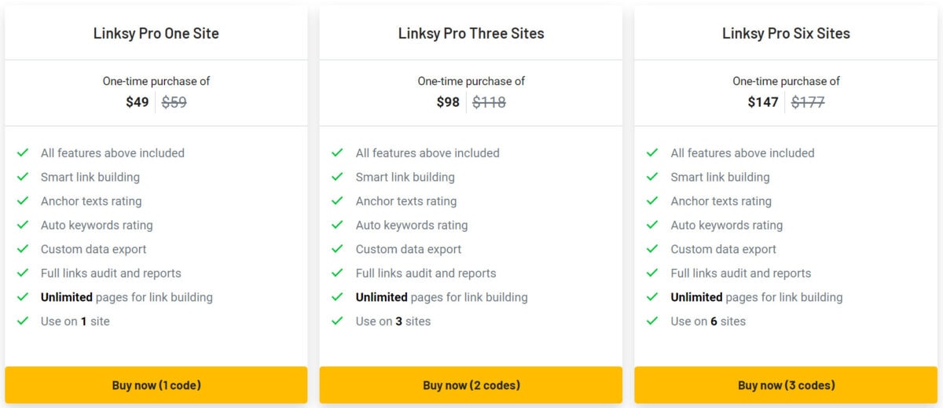Click checkmark next to Use on 3 sites
Viewport: 943px width, 408px height.
338,321
